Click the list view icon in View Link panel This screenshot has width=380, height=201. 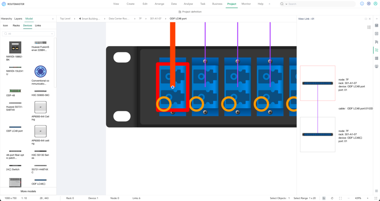(368, 27)
